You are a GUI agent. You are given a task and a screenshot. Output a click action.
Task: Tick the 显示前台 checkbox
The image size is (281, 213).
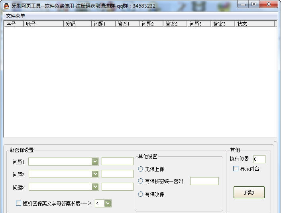point(236,169)
